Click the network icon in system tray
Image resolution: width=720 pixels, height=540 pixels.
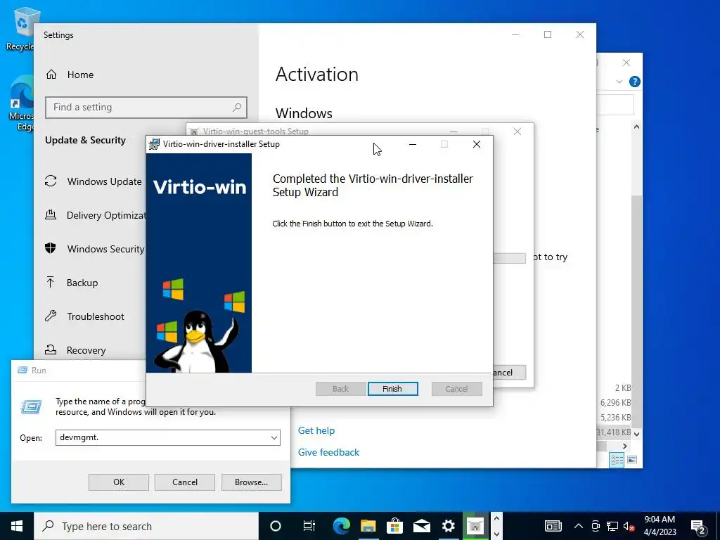[612, 526]
